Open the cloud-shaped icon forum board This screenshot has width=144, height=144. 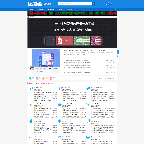point(31,137)
